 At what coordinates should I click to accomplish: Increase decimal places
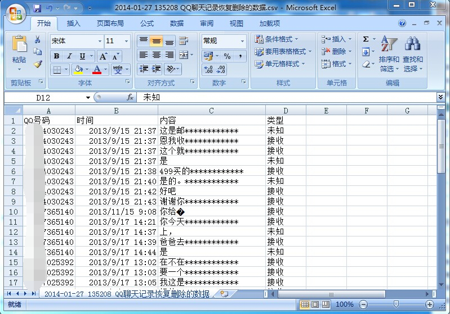click(208, 69)
